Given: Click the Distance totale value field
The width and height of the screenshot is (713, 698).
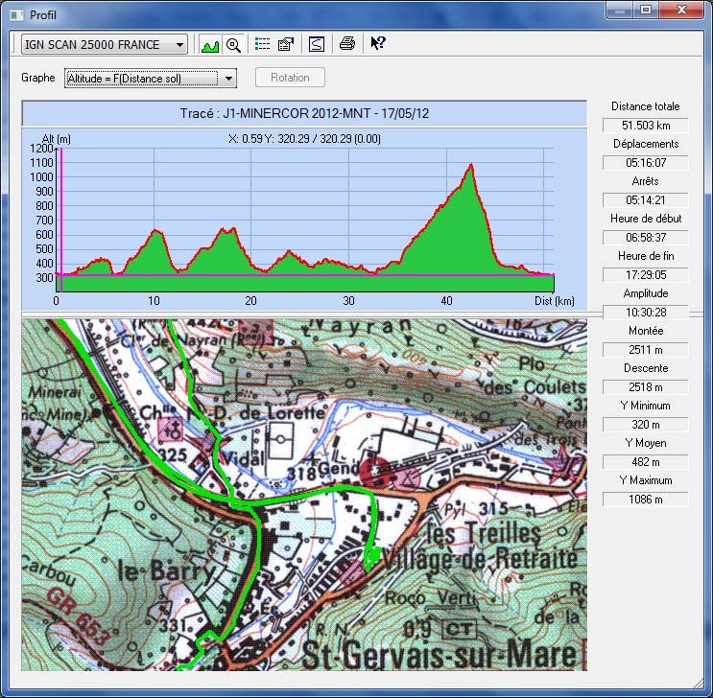Looking at the screenshot, I should coord(645,126).
